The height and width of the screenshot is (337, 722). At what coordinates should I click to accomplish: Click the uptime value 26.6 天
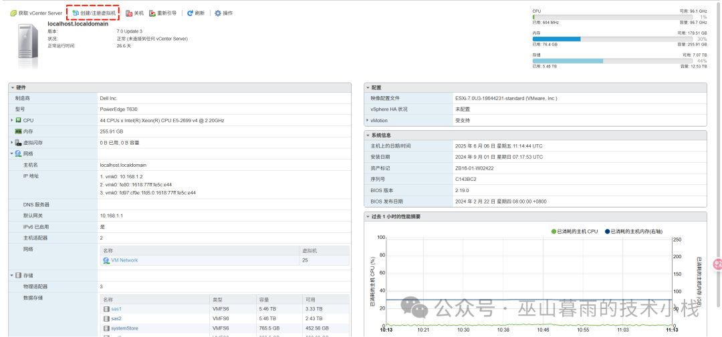(x=124, y=46)
